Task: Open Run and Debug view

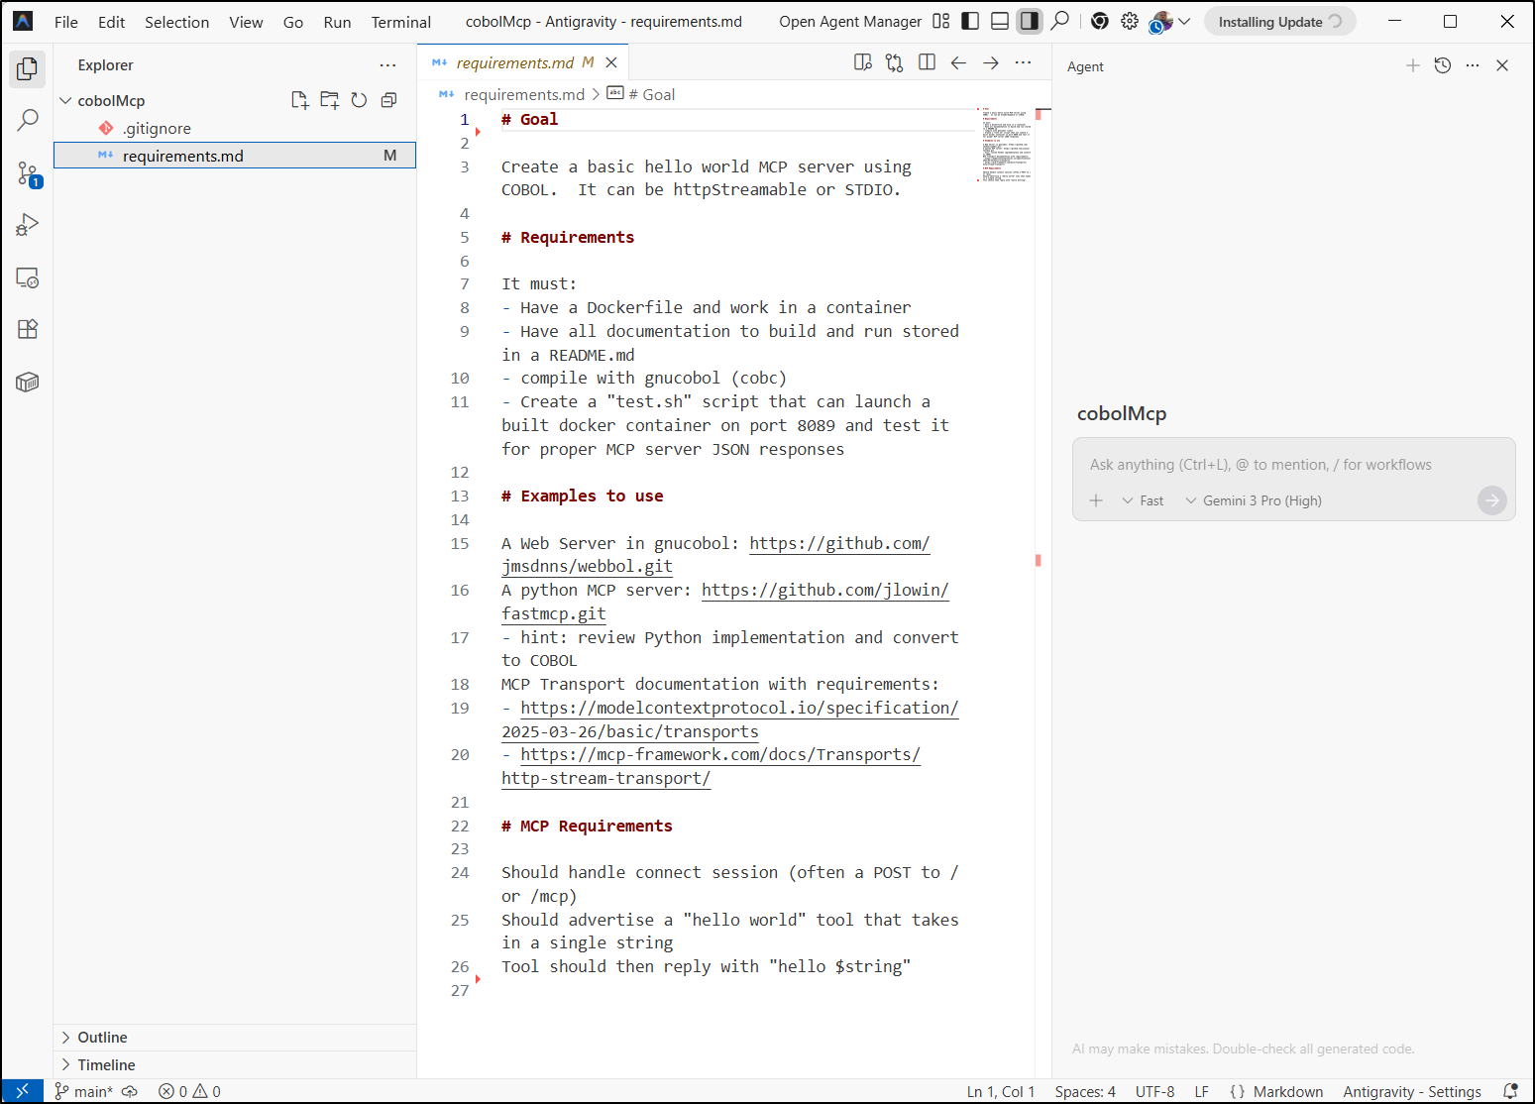Action: pyautogui.click(x=28, y=225)
